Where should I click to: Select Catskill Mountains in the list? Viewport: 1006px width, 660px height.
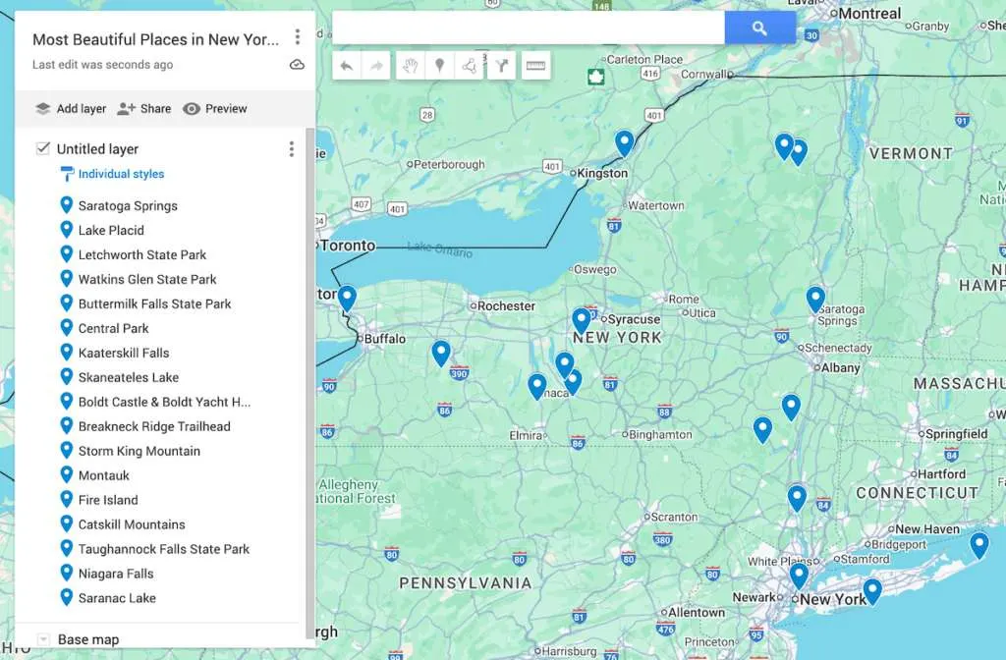pyautogui.click(x=132, y=524)
